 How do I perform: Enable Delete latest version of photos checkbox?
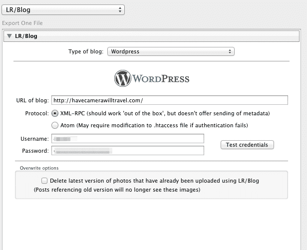click(44, 181)
